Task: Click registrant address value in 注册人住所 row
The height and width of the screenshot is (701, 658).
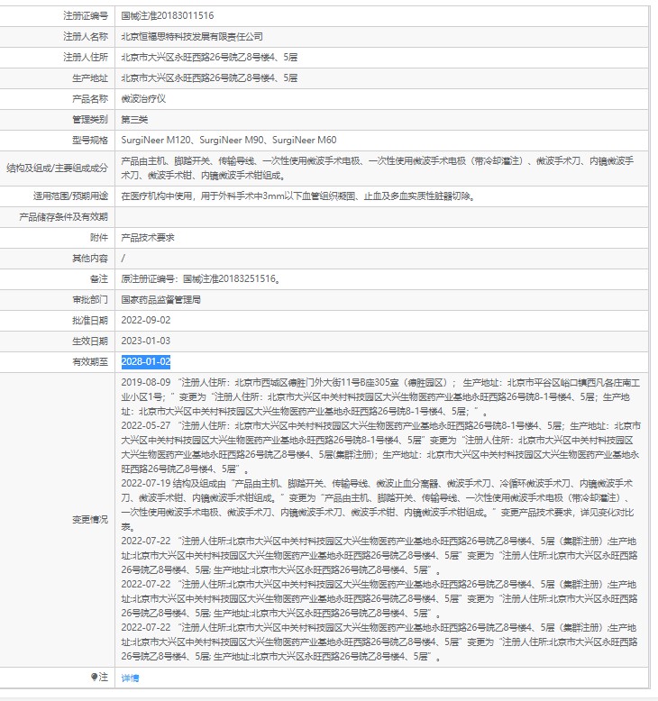Action: point(209,58)
